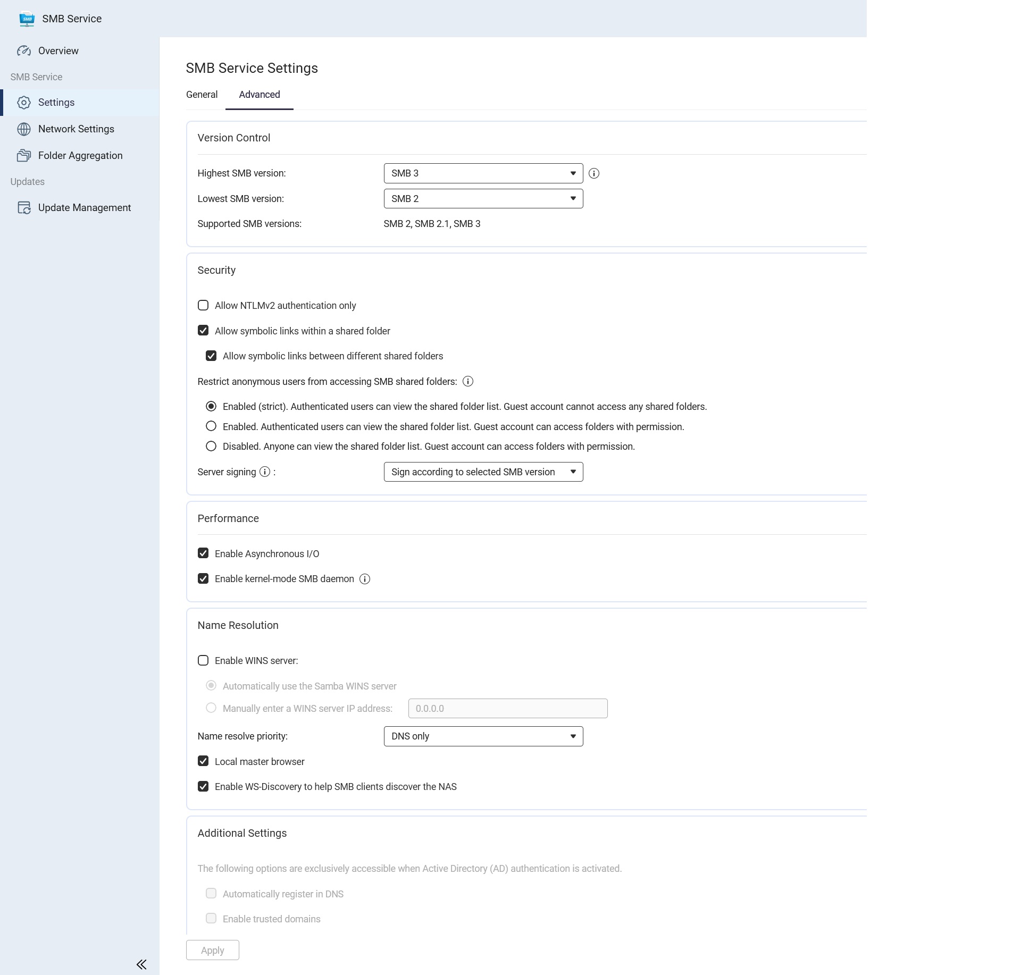Click info icon next to Highest SMB version
Screen dimensions: 1021x975
[594, 174]
